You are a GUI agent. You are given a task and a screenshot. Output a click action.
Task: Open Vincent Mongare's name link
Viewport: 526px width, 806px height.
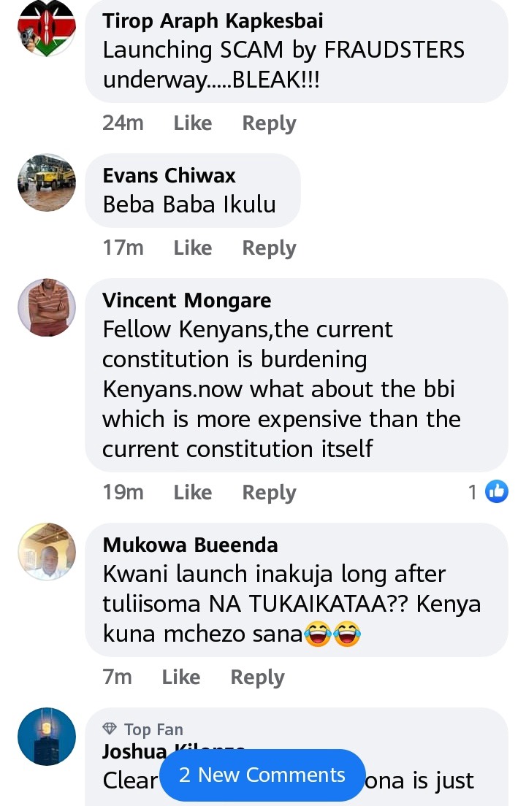click(186, 300)
